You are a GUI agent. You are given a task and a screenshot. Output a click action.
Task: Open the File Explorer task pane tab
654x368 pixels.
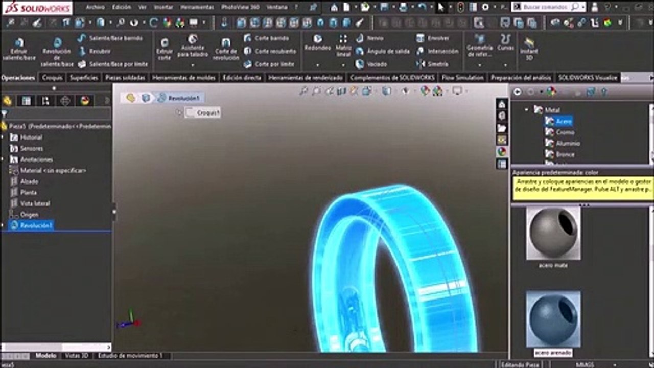(x=502, y=128)
